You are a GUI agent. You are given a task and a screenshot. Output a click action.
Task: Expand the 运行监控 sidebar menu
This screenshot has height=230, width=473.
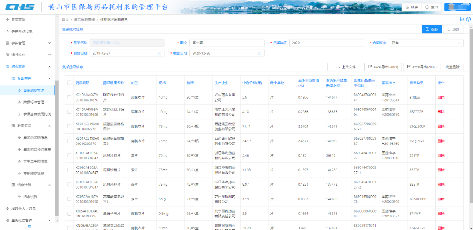(28, 55)
